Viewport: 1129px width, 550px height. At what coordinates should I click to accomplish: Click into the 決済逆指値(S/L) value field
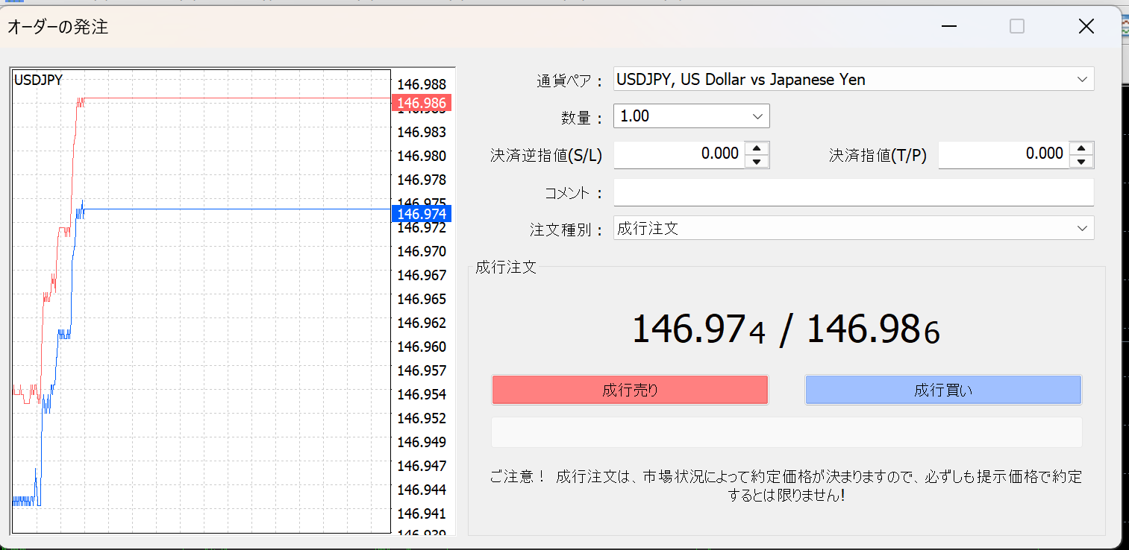pos(679,154)
